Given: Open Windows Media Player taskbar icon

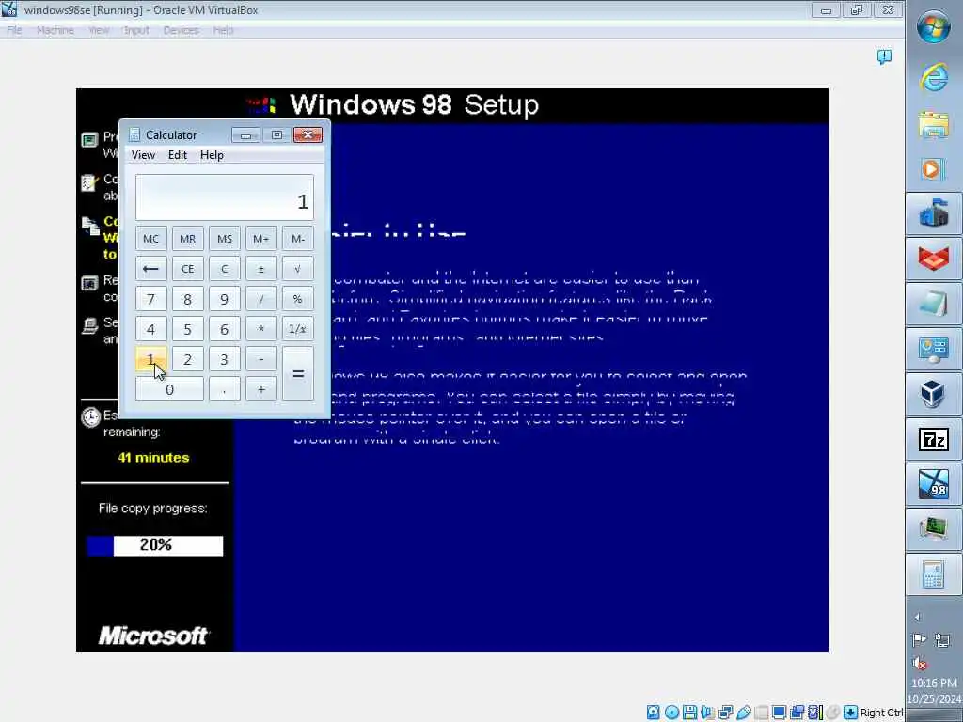Looking at the screenshot, I should point(932,169).
